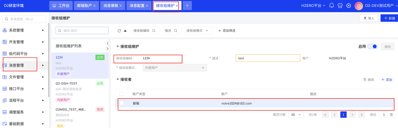
Task: Open the 接收组模式 filter dropdown
Action: (198, 31)
